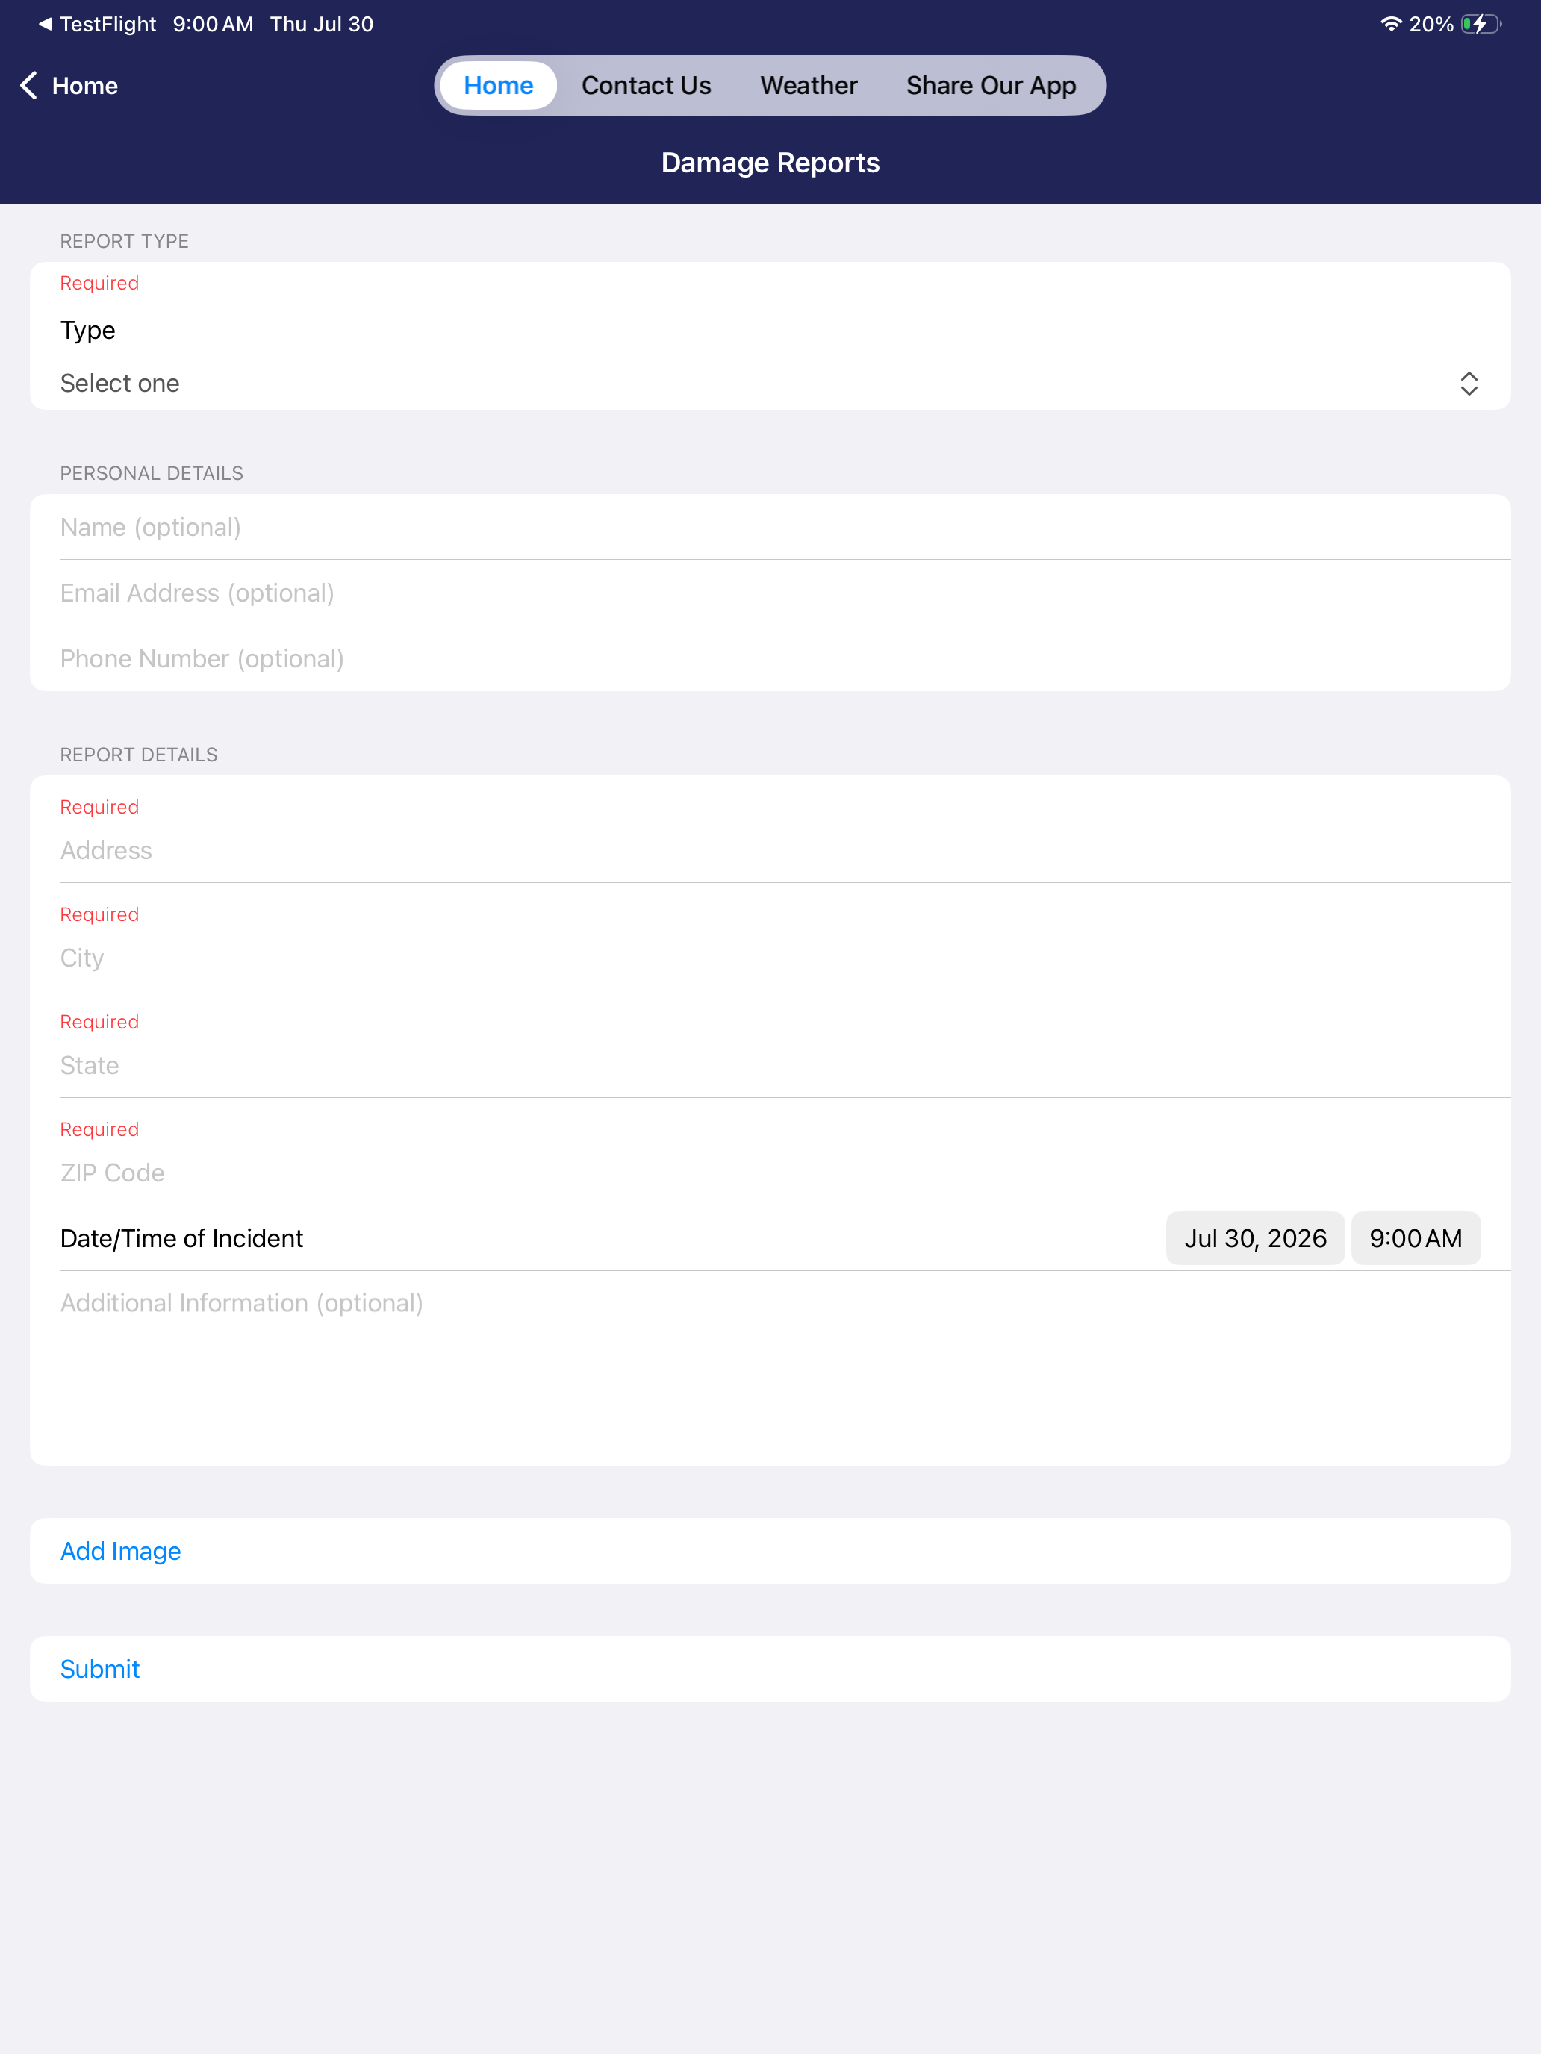
Task: Switch to the Contact Us tab
Action: click(647, 85)
